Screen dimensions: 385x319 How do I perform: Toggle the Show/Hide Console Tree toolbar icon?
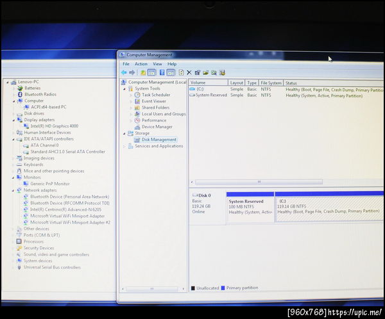tap(151, 72)
